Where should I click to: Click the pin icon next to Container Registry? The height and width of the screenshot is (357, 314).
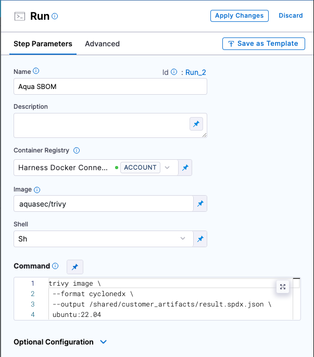(x=185, y=168)
